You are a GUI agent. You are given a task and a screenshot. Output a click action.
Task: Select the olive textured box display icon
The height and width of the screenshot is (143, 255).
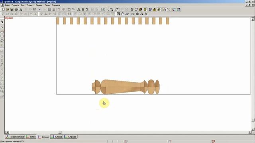pyautogui.click(x=145, y=10)
